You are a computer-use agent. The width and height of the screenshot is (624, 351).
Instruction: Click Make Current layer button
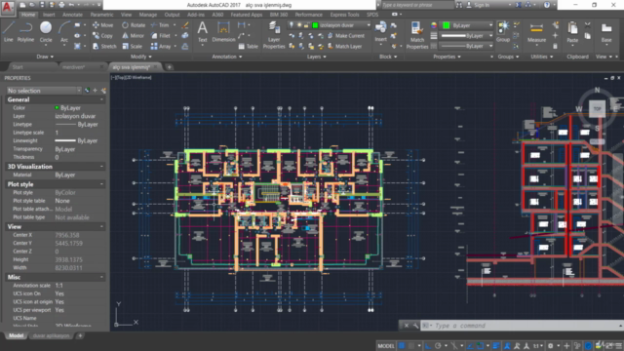coord(346,36)
